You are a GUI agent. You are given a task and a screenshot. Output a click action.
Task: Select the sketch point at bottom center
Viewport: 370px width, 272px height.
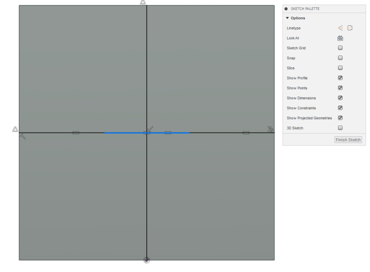point(147,260)
